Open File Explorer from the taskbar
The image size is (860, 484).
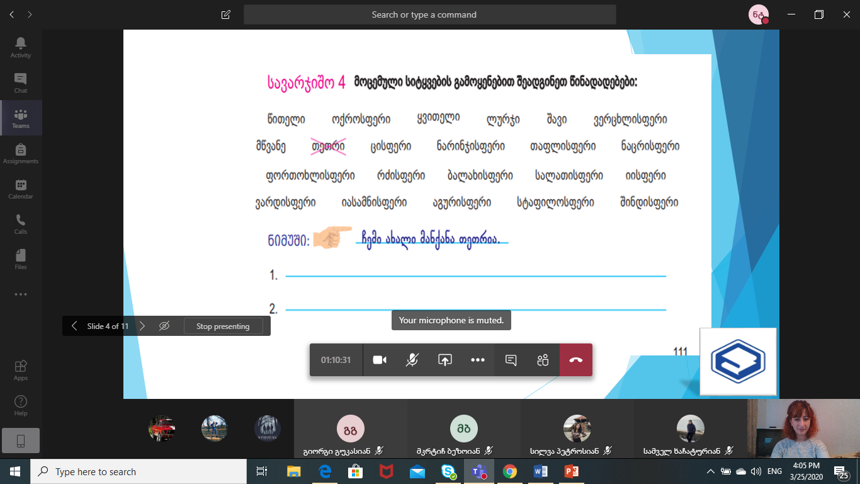(x=294, y=471)
